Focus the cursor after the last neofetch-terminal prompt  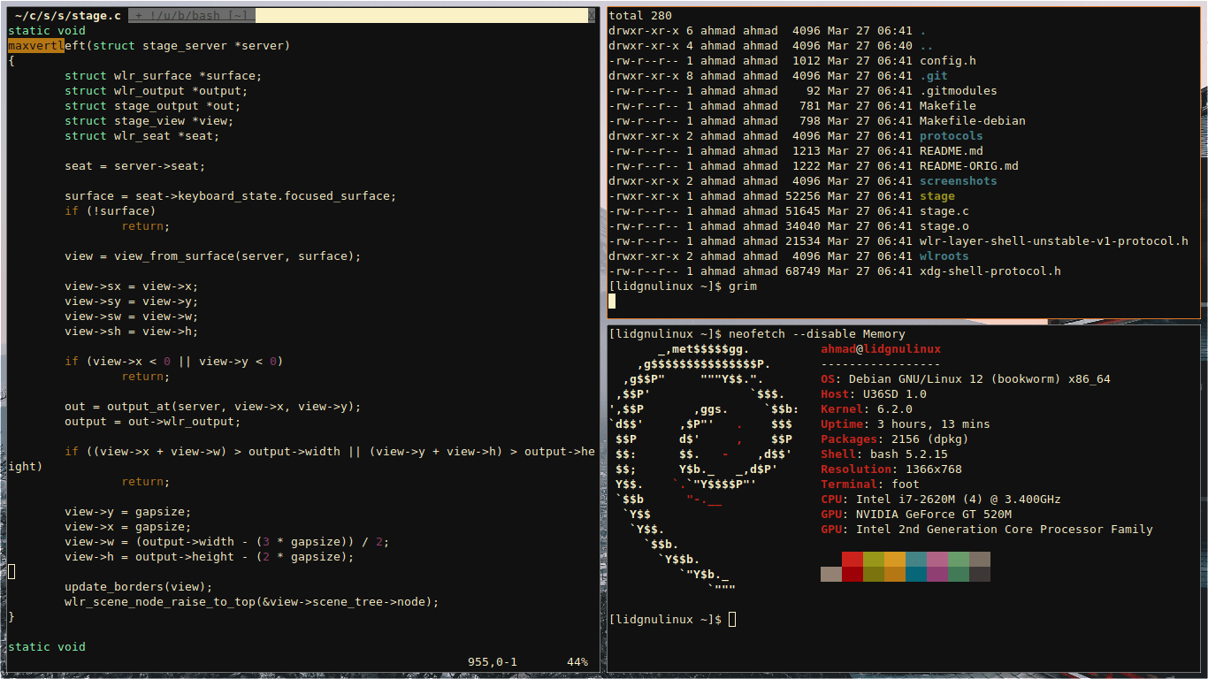[x=732, y=619]
